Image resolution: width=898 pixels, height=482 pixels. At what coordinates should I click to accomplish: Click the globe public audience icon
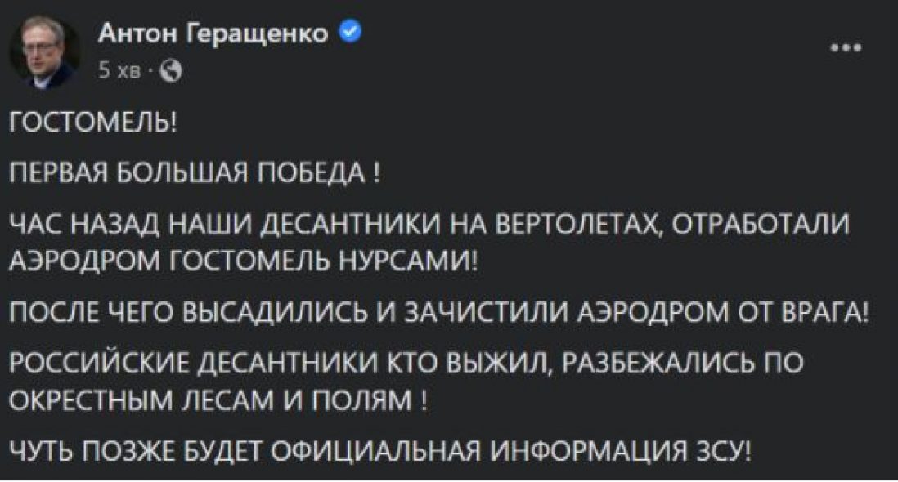(x=170, y=71)
